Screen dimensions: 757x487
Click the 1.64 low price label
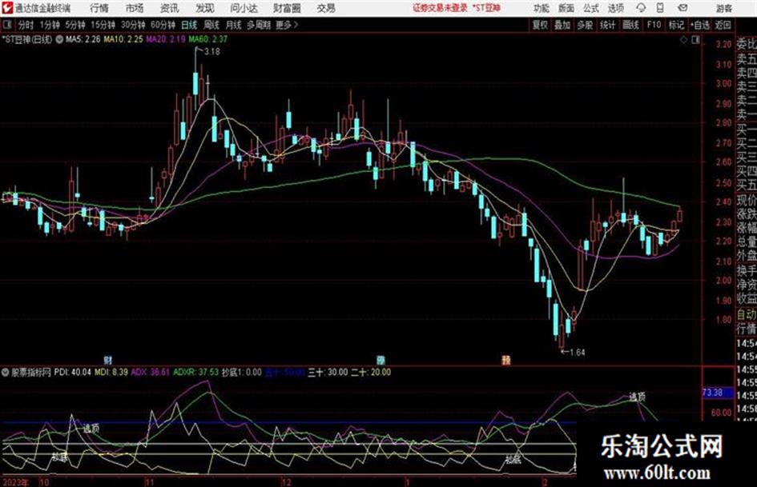point(577,353)
